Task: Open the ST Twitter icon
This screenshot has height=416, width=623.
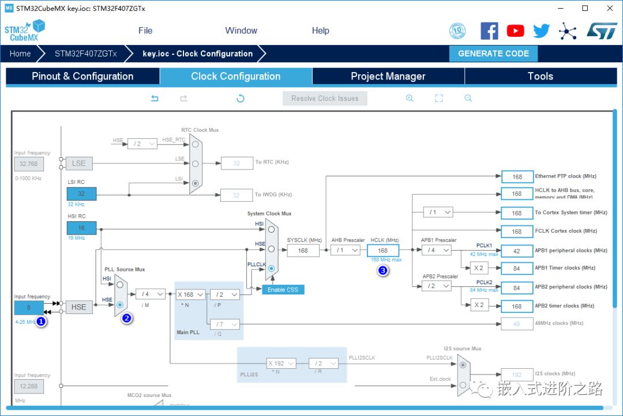Action: (x=542, y=31)
